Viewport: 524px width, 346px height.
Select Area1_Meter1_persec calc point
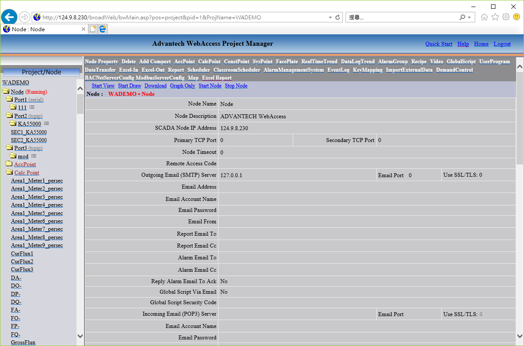[x=37, y=181]
